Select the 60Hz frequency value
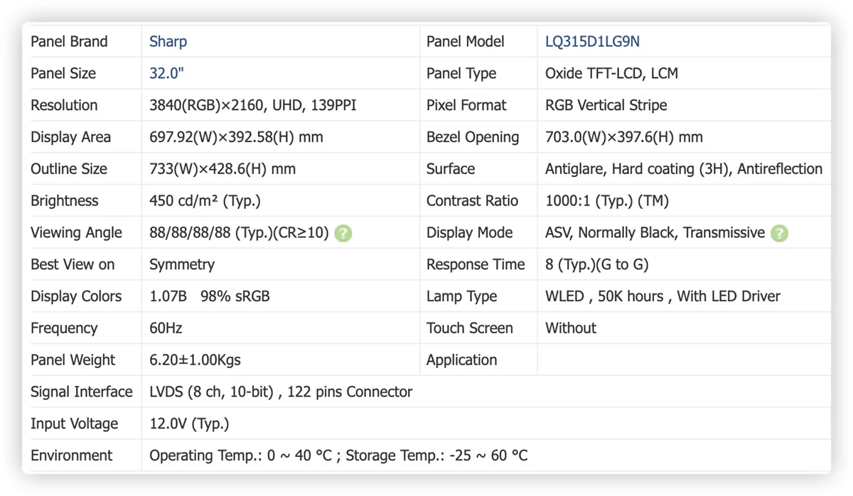Image resolution: width=853 pixels, height=496 pixels. point(166,328)
